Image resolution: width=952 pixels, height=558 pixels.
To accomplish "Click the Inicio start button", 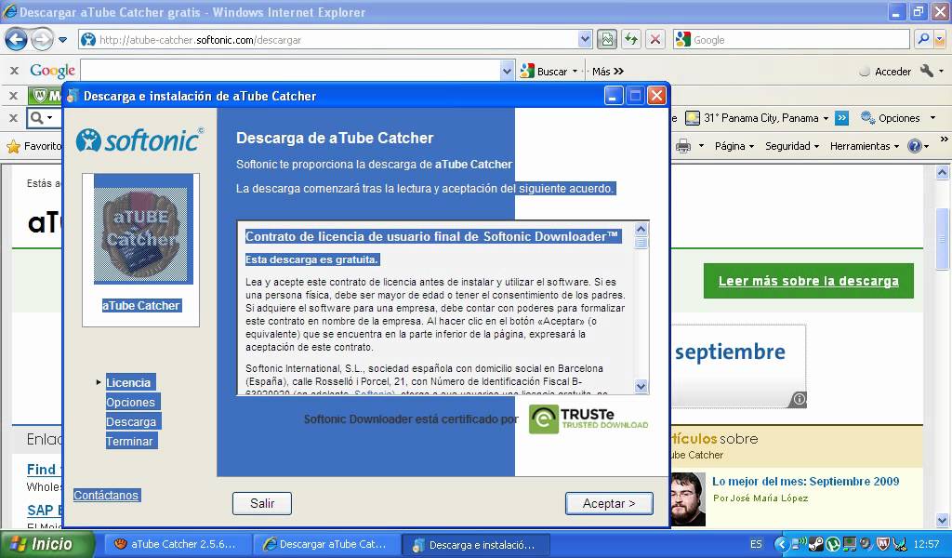I will pyautogui.click(x=46, y=544).
